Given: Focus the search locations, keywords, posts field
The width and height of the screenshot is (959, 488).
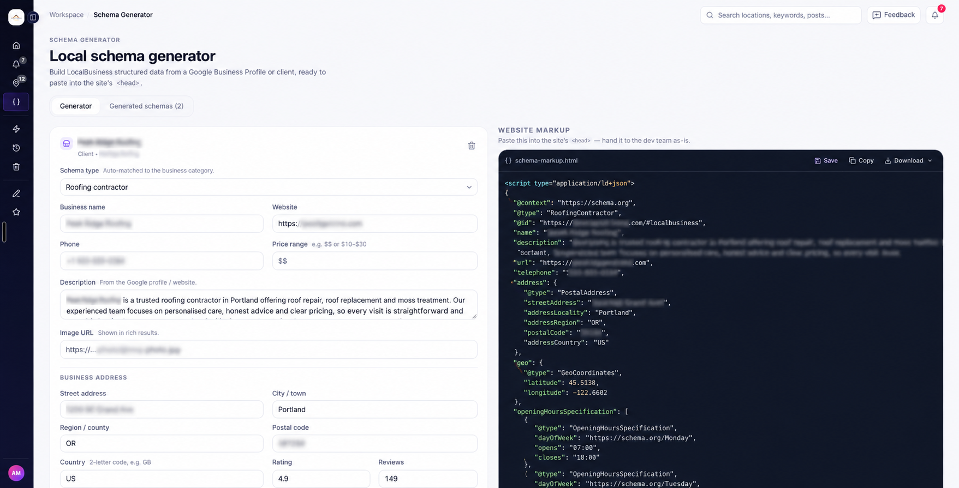Looking at the screenshot, I should point(781,15).
